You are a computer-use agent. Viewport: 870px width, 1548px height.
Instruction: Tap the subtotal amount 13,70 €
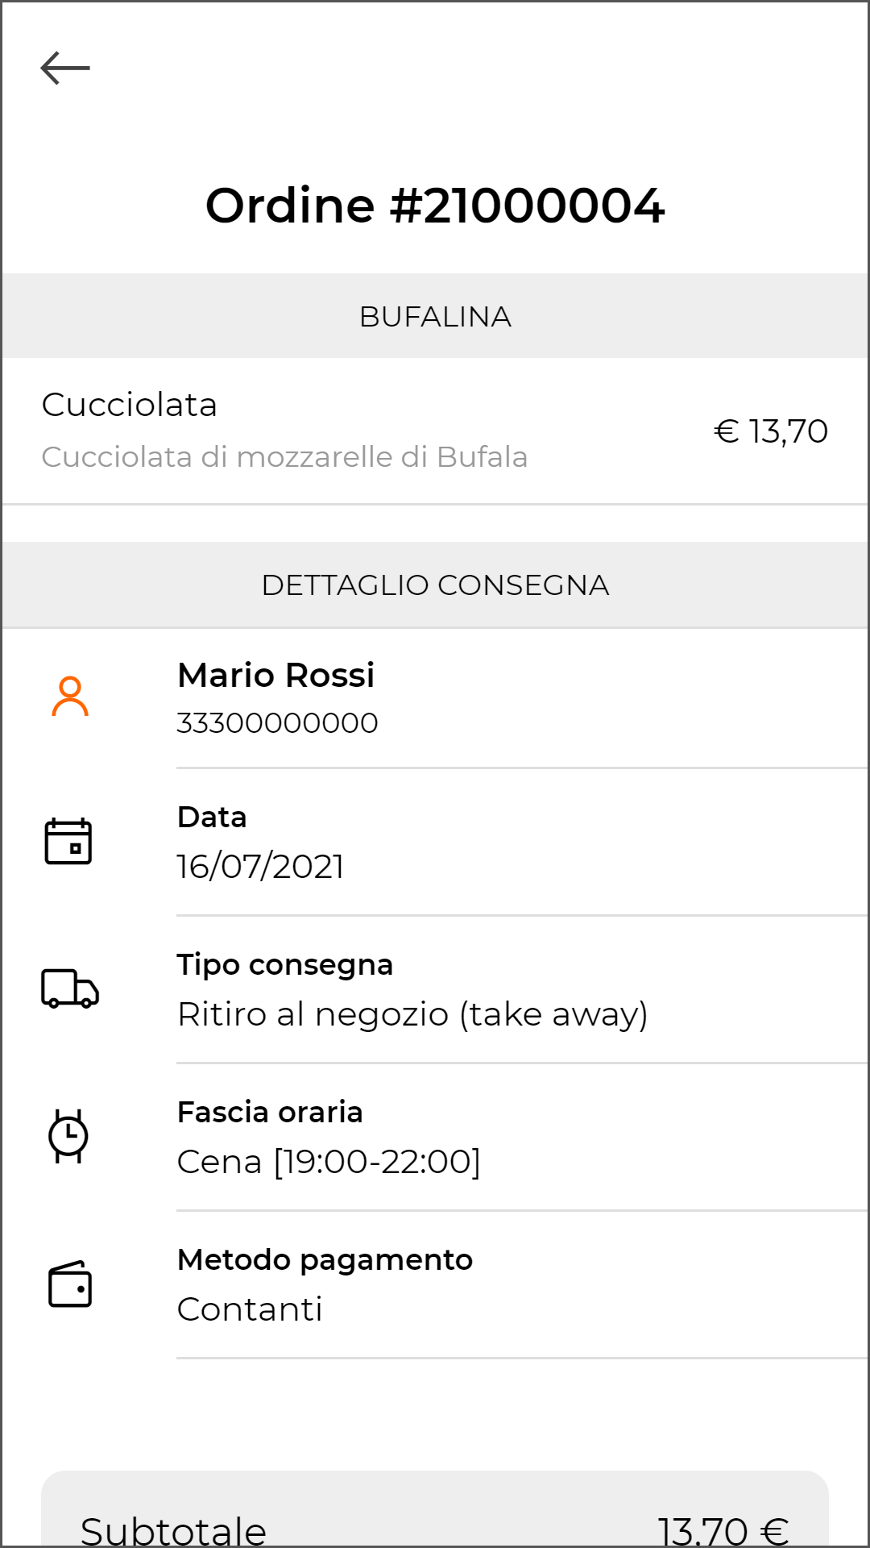coord(723,1529)
